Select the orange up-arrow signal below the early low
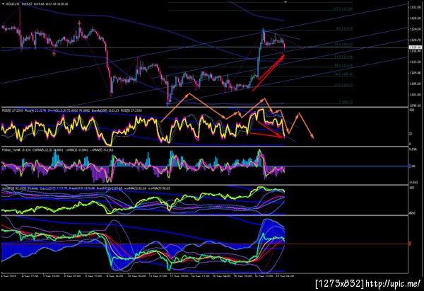The image size is (424, 291). [54, 54]
